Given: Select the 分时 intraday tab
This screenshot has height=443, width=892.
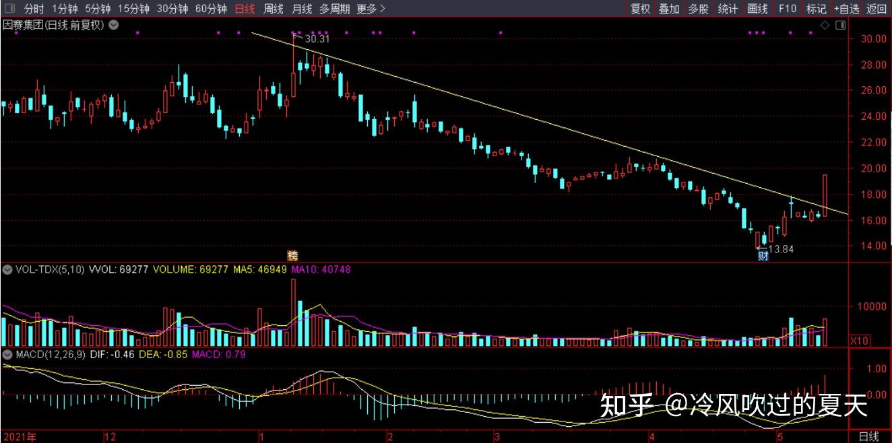Looking at the screenshot, I should pyautogui.click(x=34, y=9).
